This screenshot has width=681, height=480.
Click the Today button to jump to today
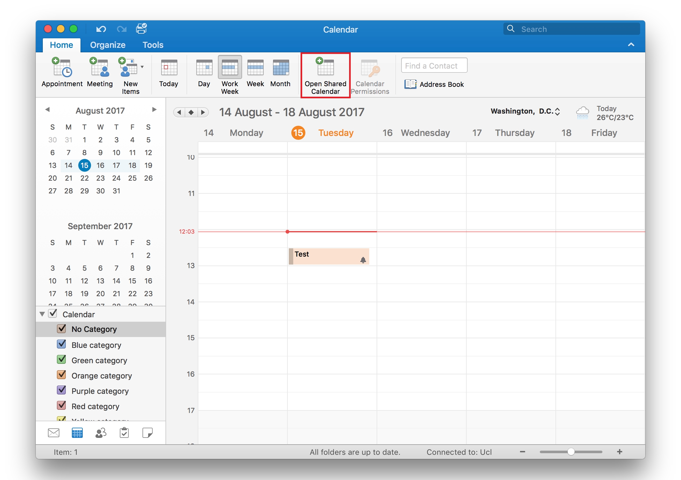[168, 73]
